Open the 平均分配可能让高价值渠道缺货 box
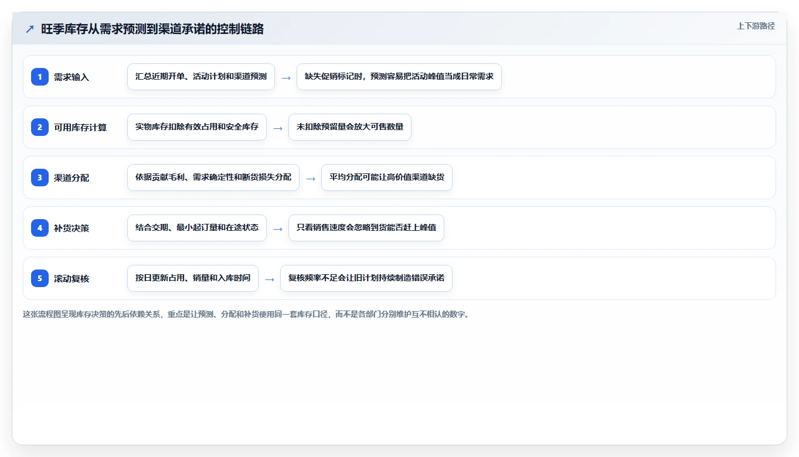The image size is (799, 457). (x=387, y=178)
